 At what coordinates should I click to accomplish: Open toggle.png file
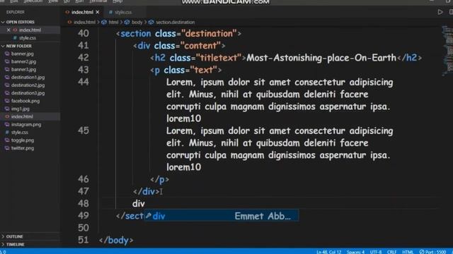pyautogui.click(x=22, y=140)
